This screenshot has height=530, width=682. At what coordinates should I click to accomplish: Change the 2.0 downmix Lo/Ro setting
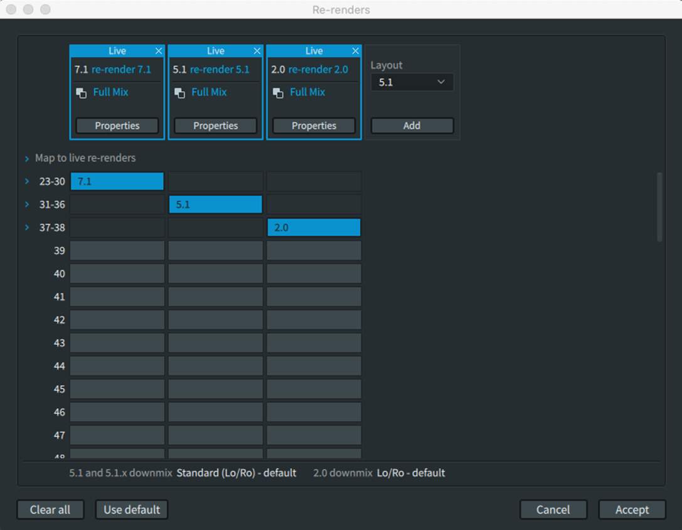tap(410, 473)
